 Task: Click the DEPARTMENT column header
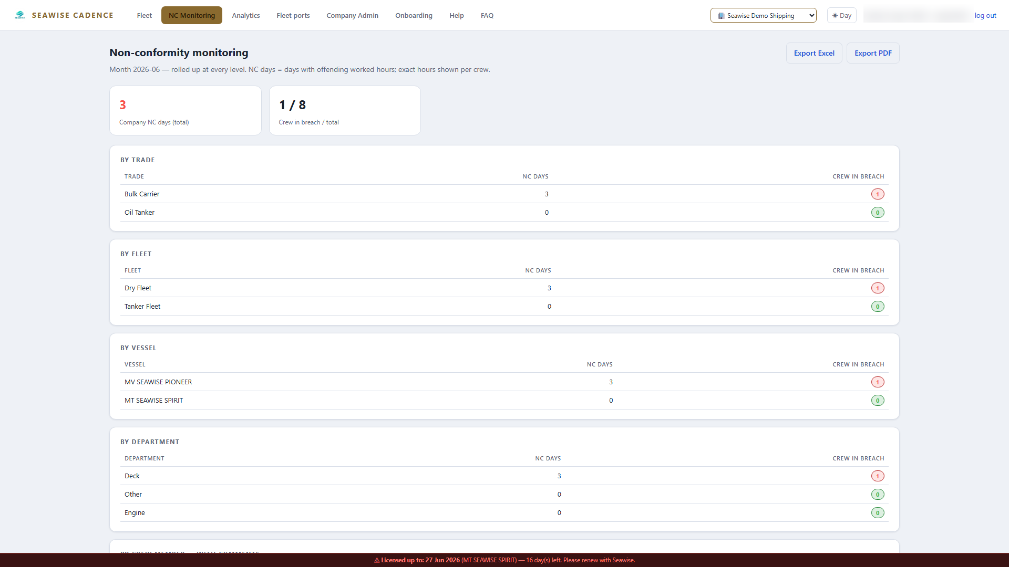point(144,458)
